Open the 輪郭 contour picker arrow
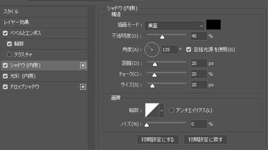 [x=162, y=111]
